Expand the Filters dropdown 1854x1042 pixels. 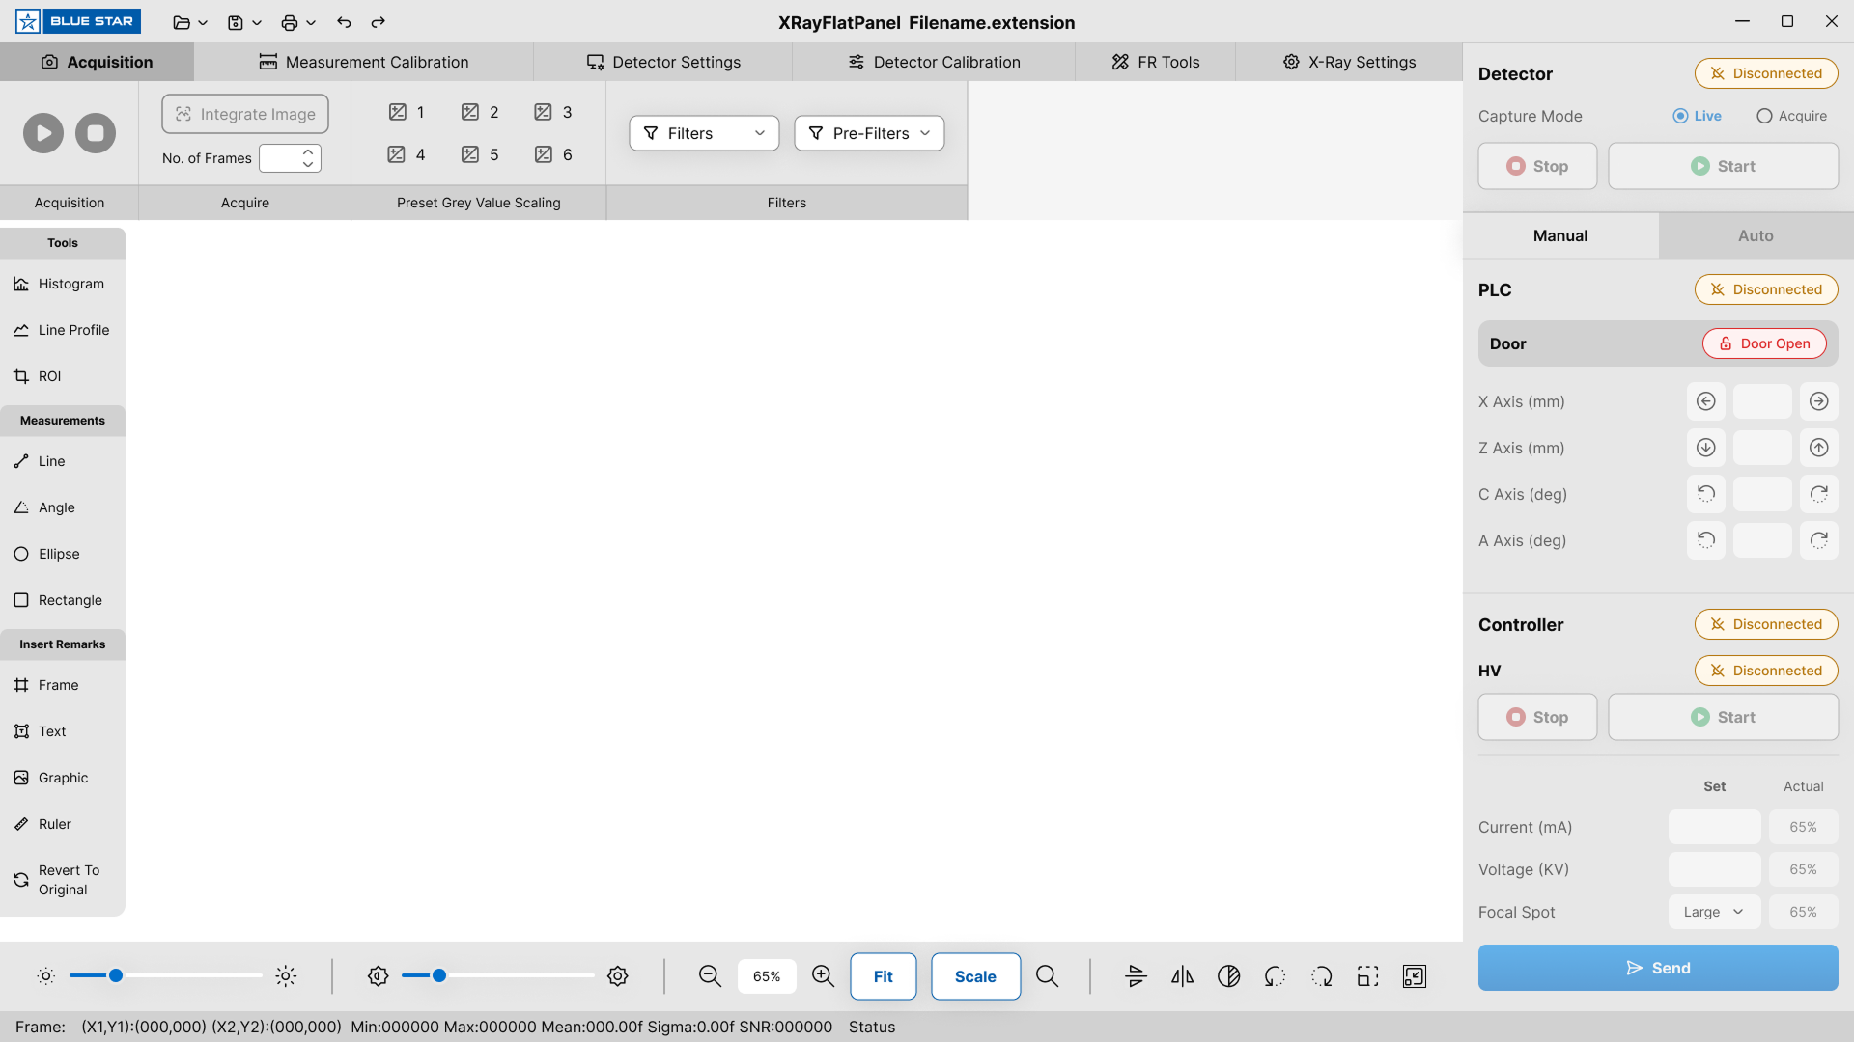point(704,133)
